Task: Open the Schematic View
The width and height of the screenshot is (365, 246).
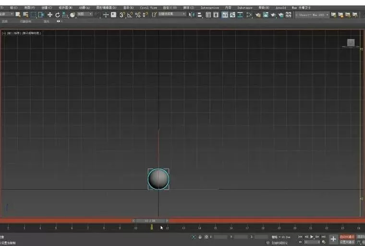Action: (240, 15)
